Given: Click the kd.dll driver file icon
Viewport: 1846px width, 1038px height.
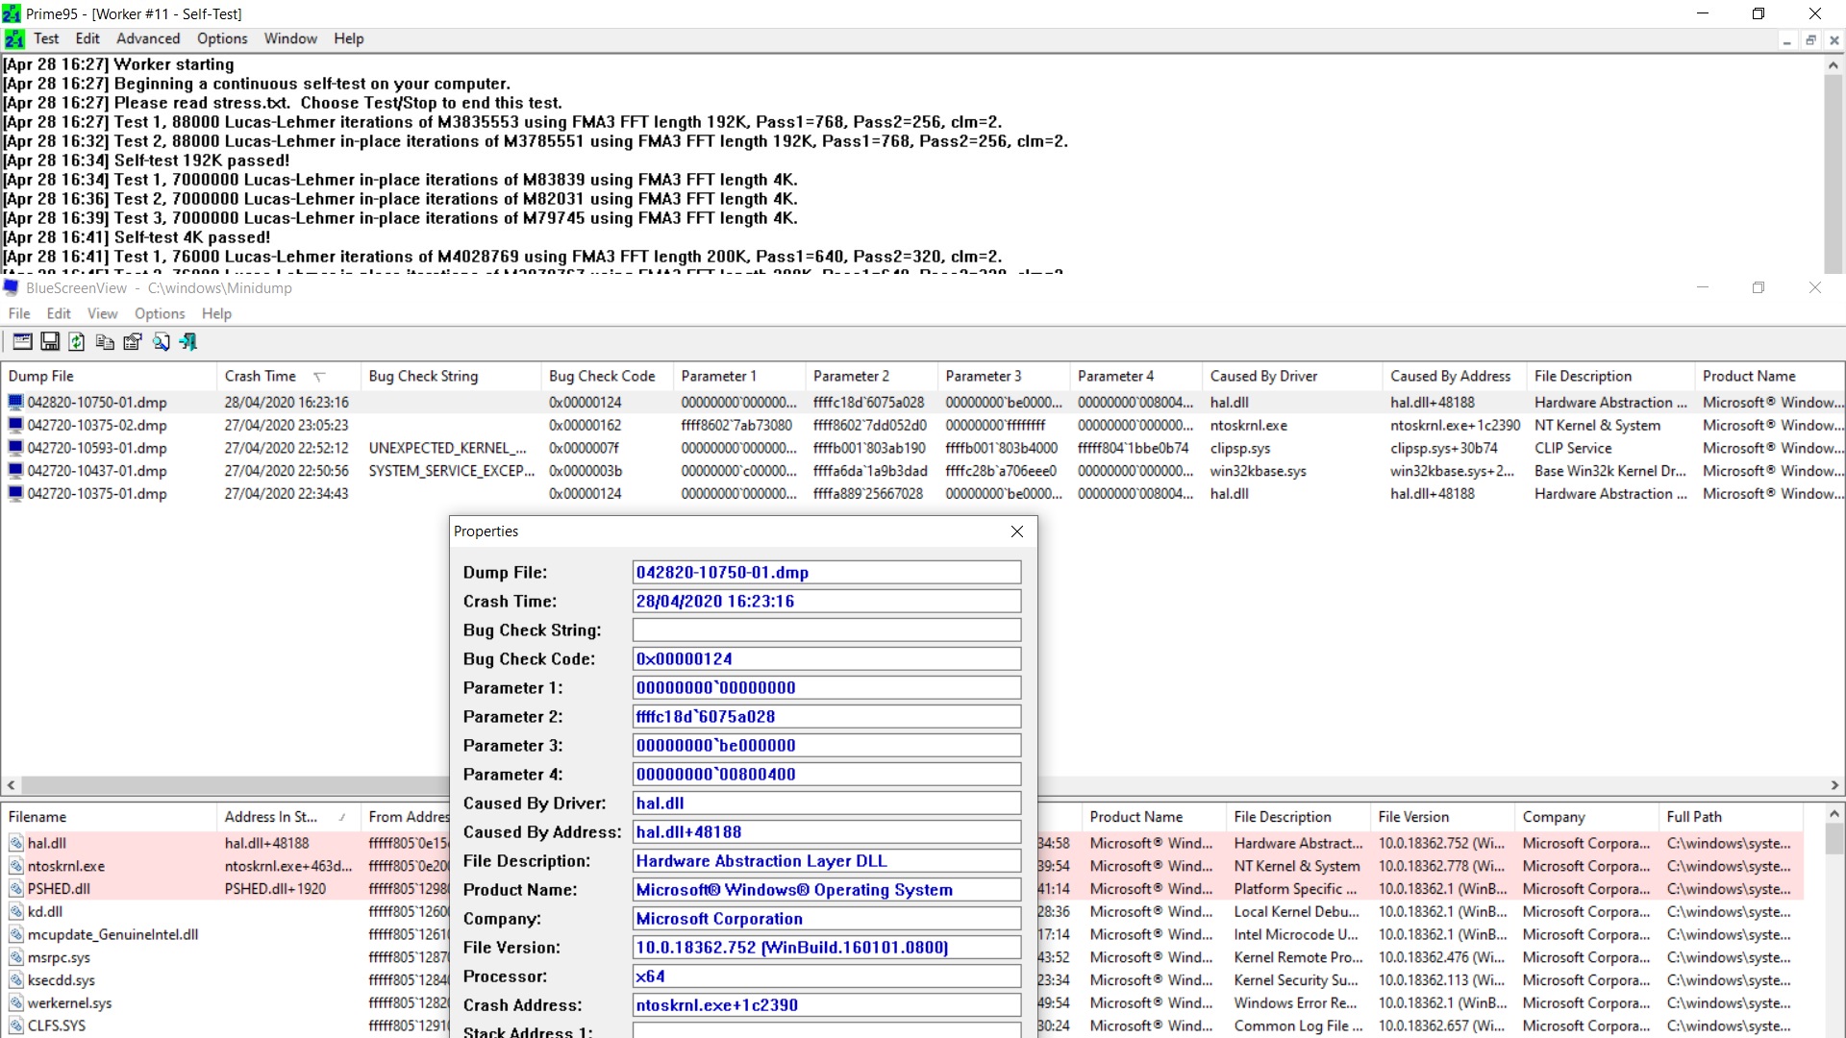Looking at the screenshot, I should pyautogui.click(x=16, y=912).
